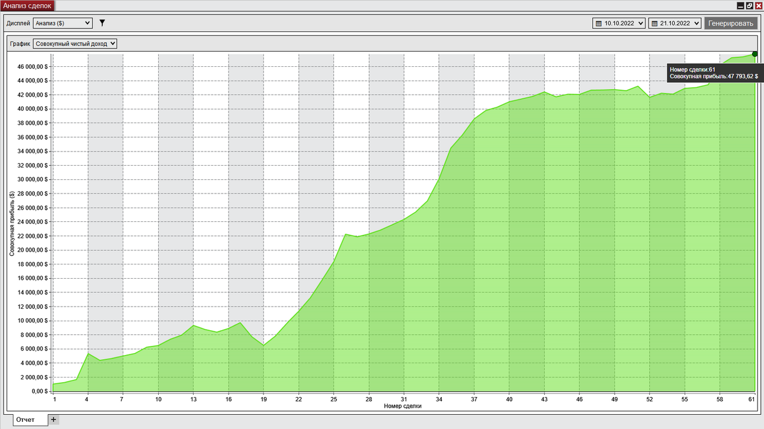764x429 pixels.
Task: Click the tooltip line Номер сделки:61
Action: 692,70
